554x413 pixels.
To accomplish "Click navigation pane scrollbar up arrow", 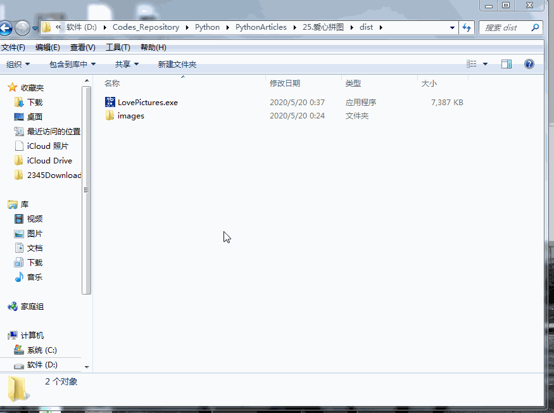I will click(87, 81).
